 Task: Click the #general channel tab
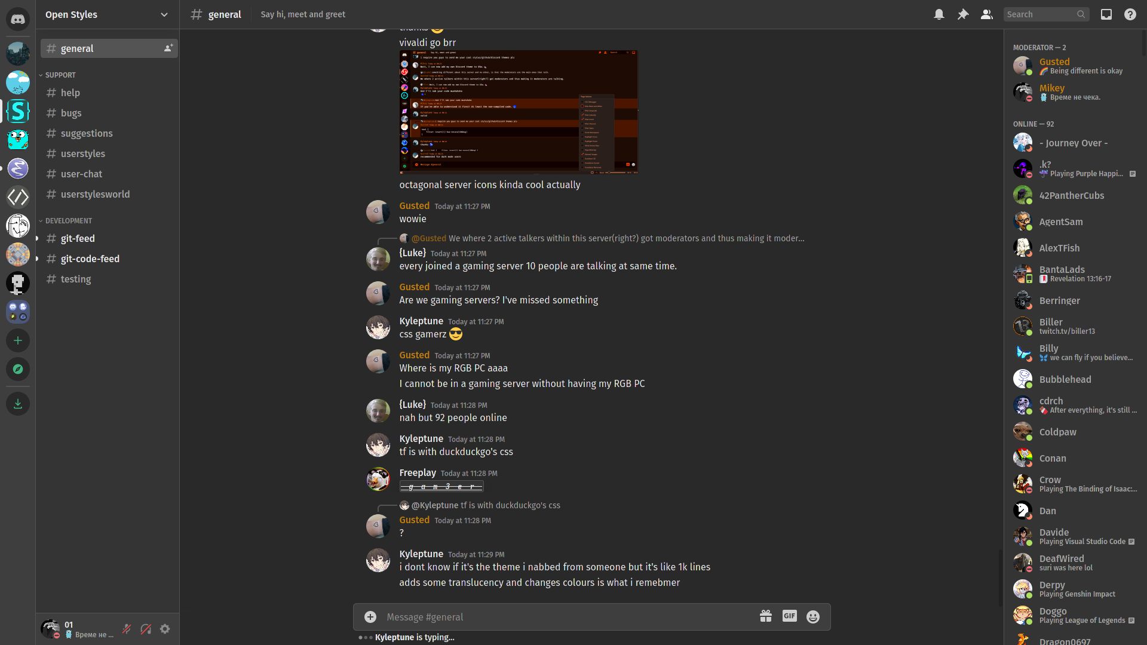pyautogui.click(x=109, y=48)
